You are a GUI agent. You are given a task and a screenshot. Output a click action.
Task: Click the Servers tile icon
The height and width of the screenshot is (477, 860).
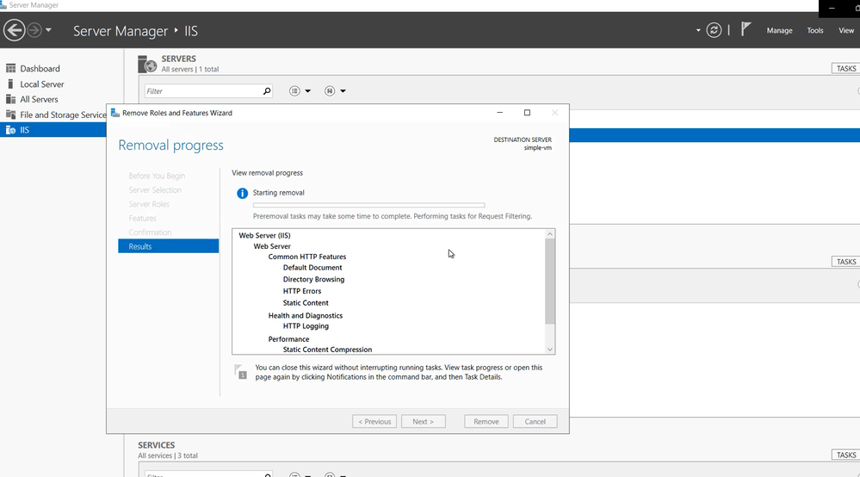click(x=147, y=65)
